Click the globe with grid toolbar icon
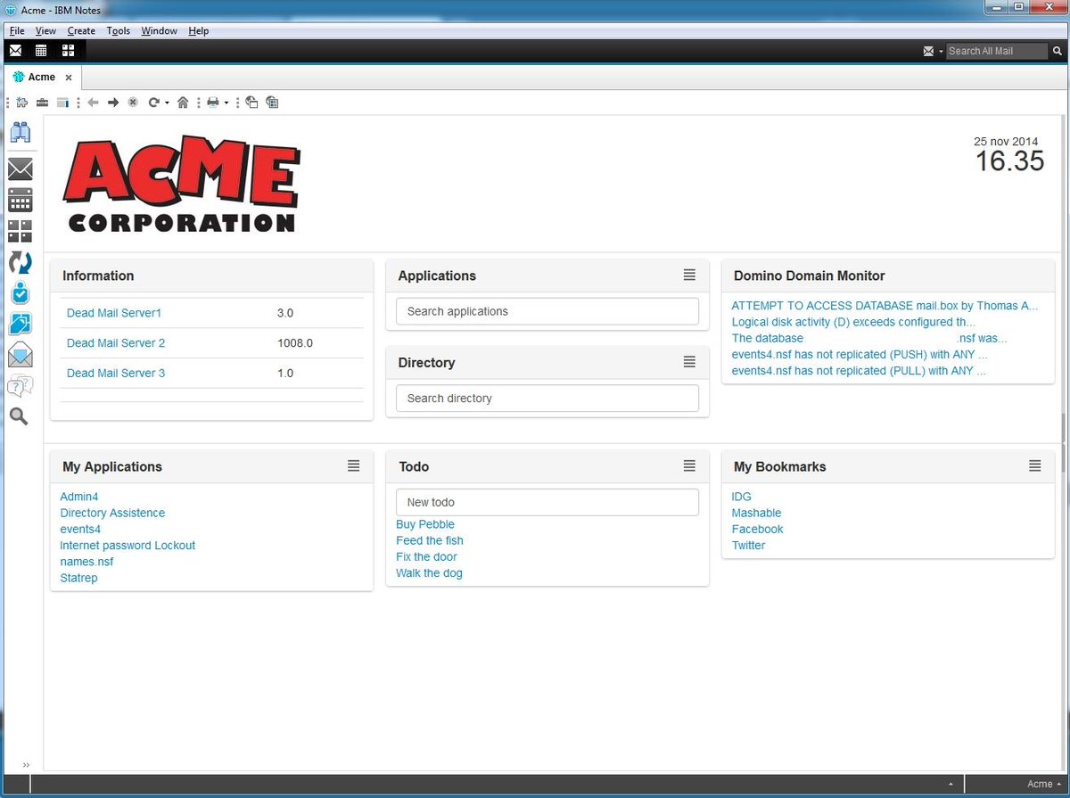Viewport: 1070px width, 798px height. coord(272,103)
